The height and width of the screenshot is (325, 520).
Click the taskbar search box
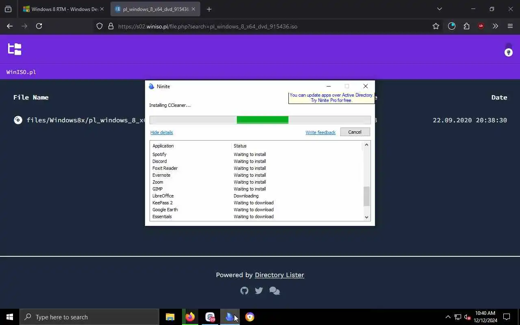[x=89, y=317]
